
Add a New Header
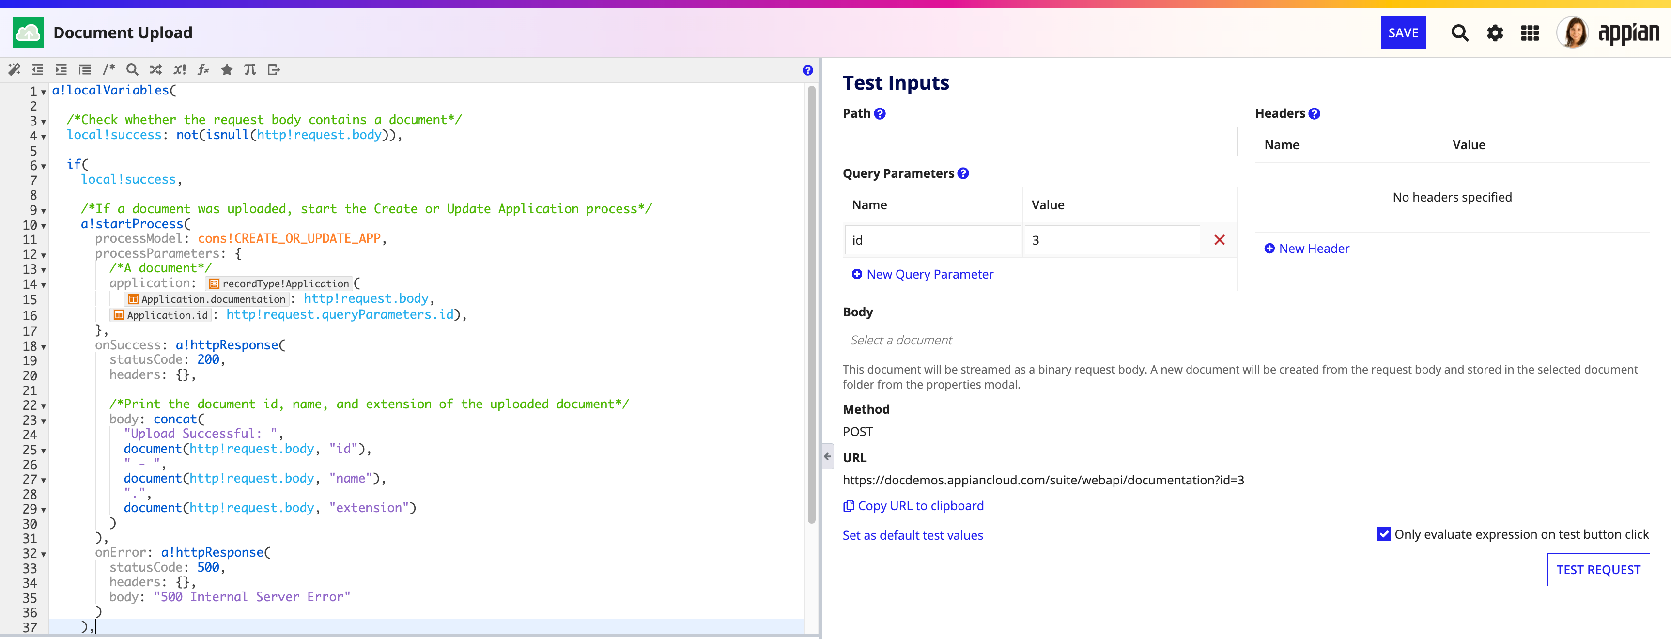pyautogui.click(x=1307, y=249)
